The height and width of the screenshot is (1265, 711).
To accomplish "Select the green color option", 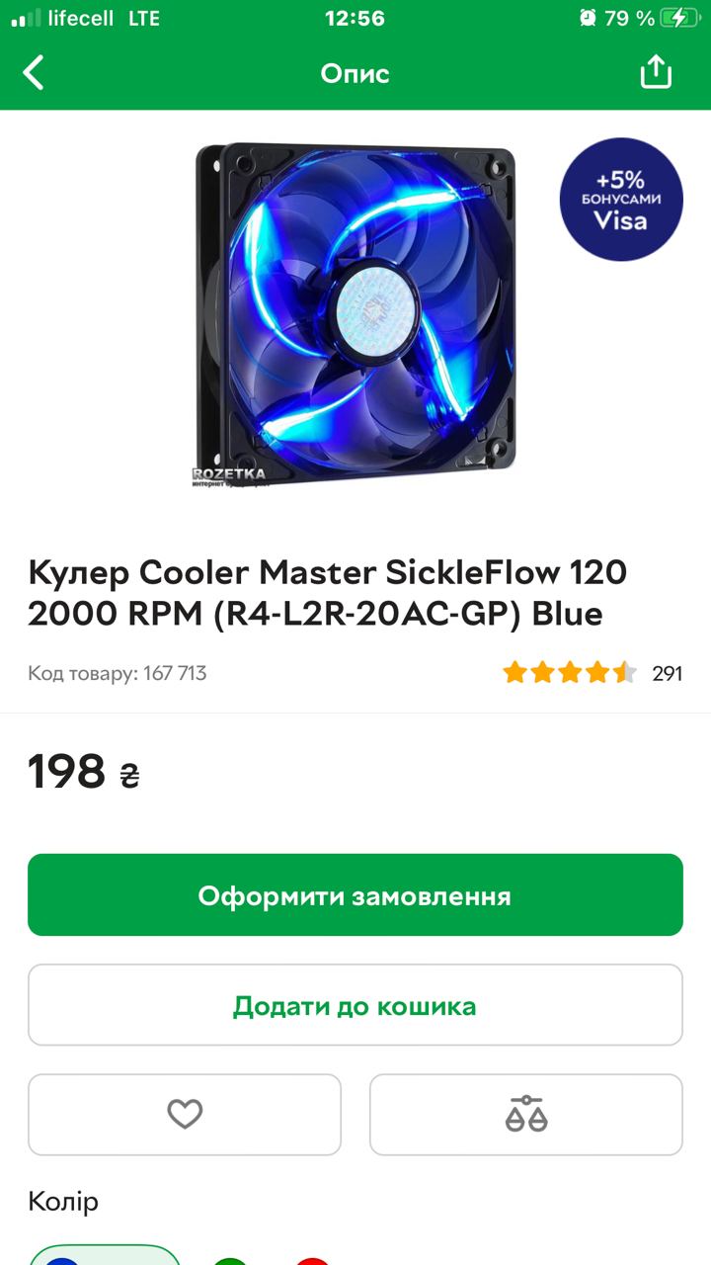I will 230,1260.
